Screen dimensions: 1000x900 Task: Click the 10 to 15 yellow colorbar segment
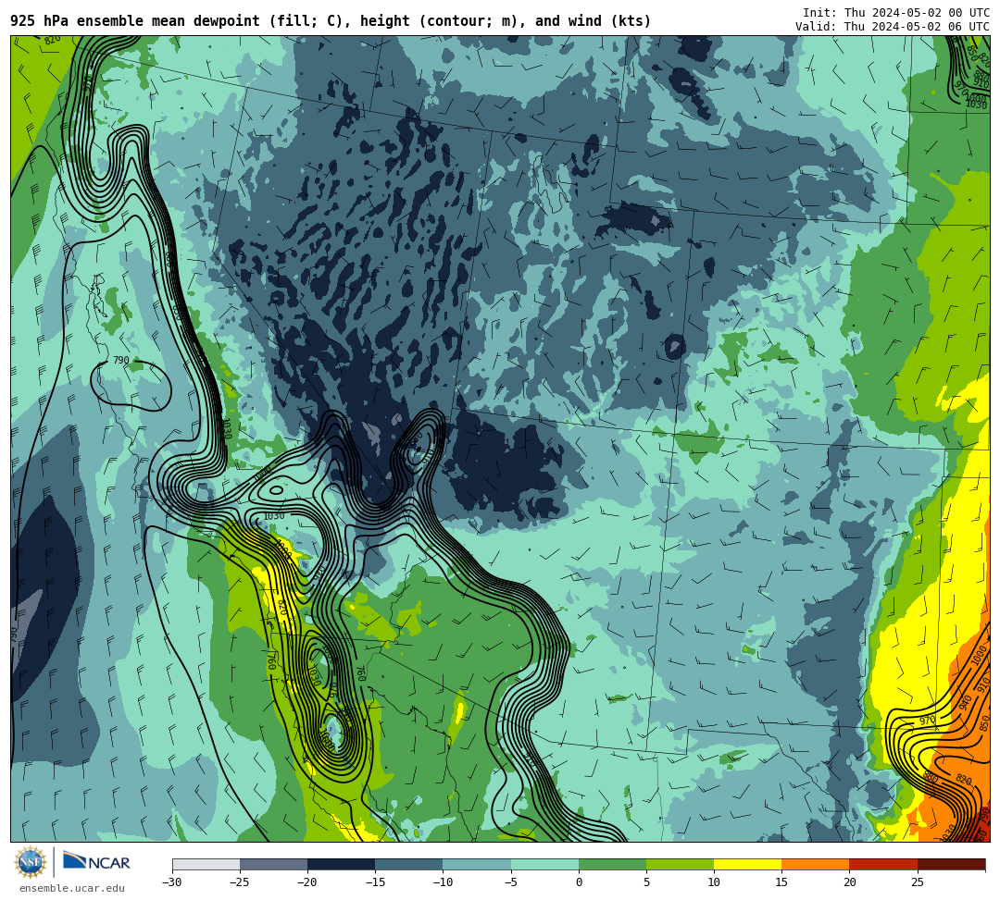(747, 864)
